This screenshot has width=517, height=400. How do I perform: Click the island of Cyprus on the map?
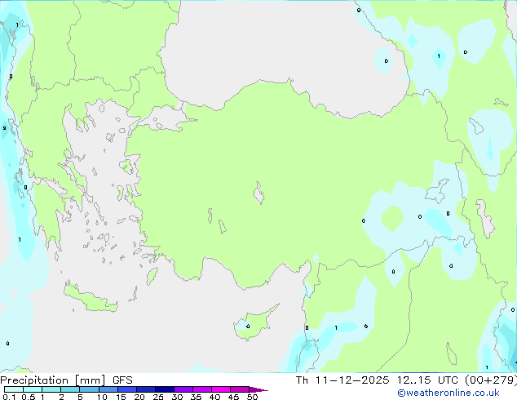tap(254, 323)
